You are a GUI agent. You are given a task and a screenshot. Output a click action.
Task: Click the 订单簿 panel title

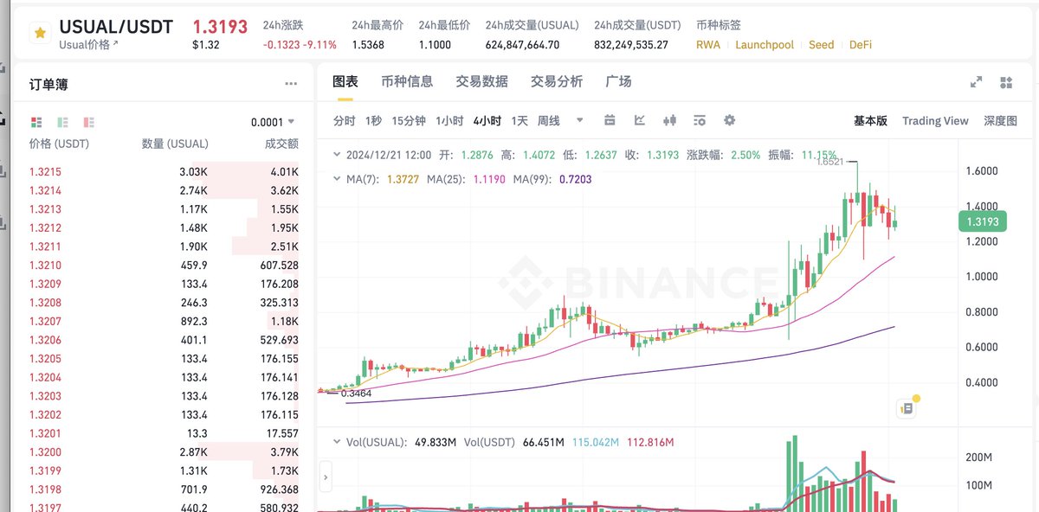(48, 84)
